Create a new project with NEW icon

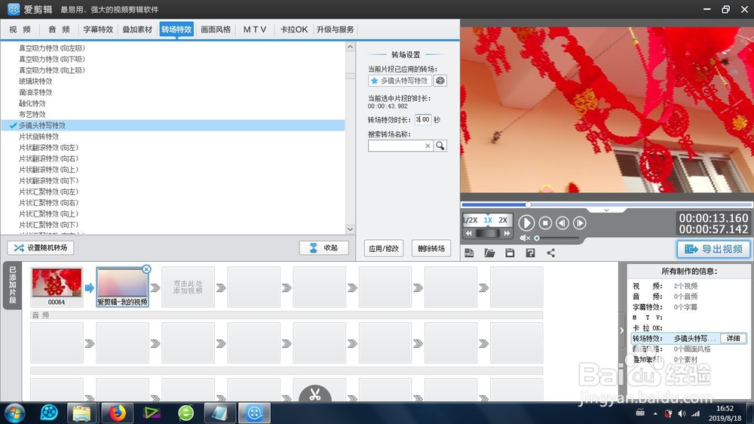click(x=469, y=253)
